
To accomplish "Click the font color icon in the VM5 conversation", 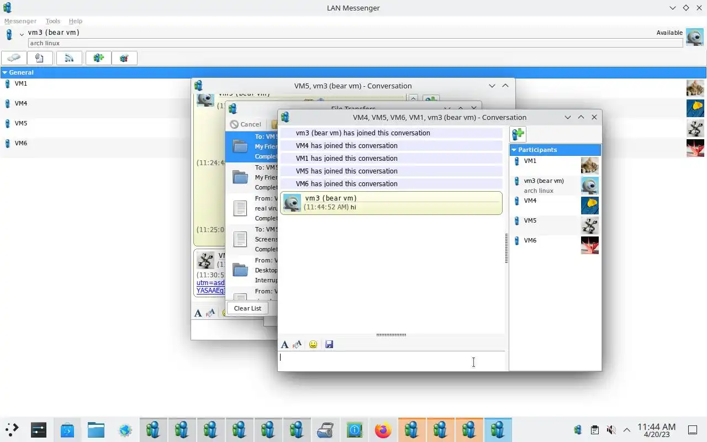I will (x=210, y=313).
